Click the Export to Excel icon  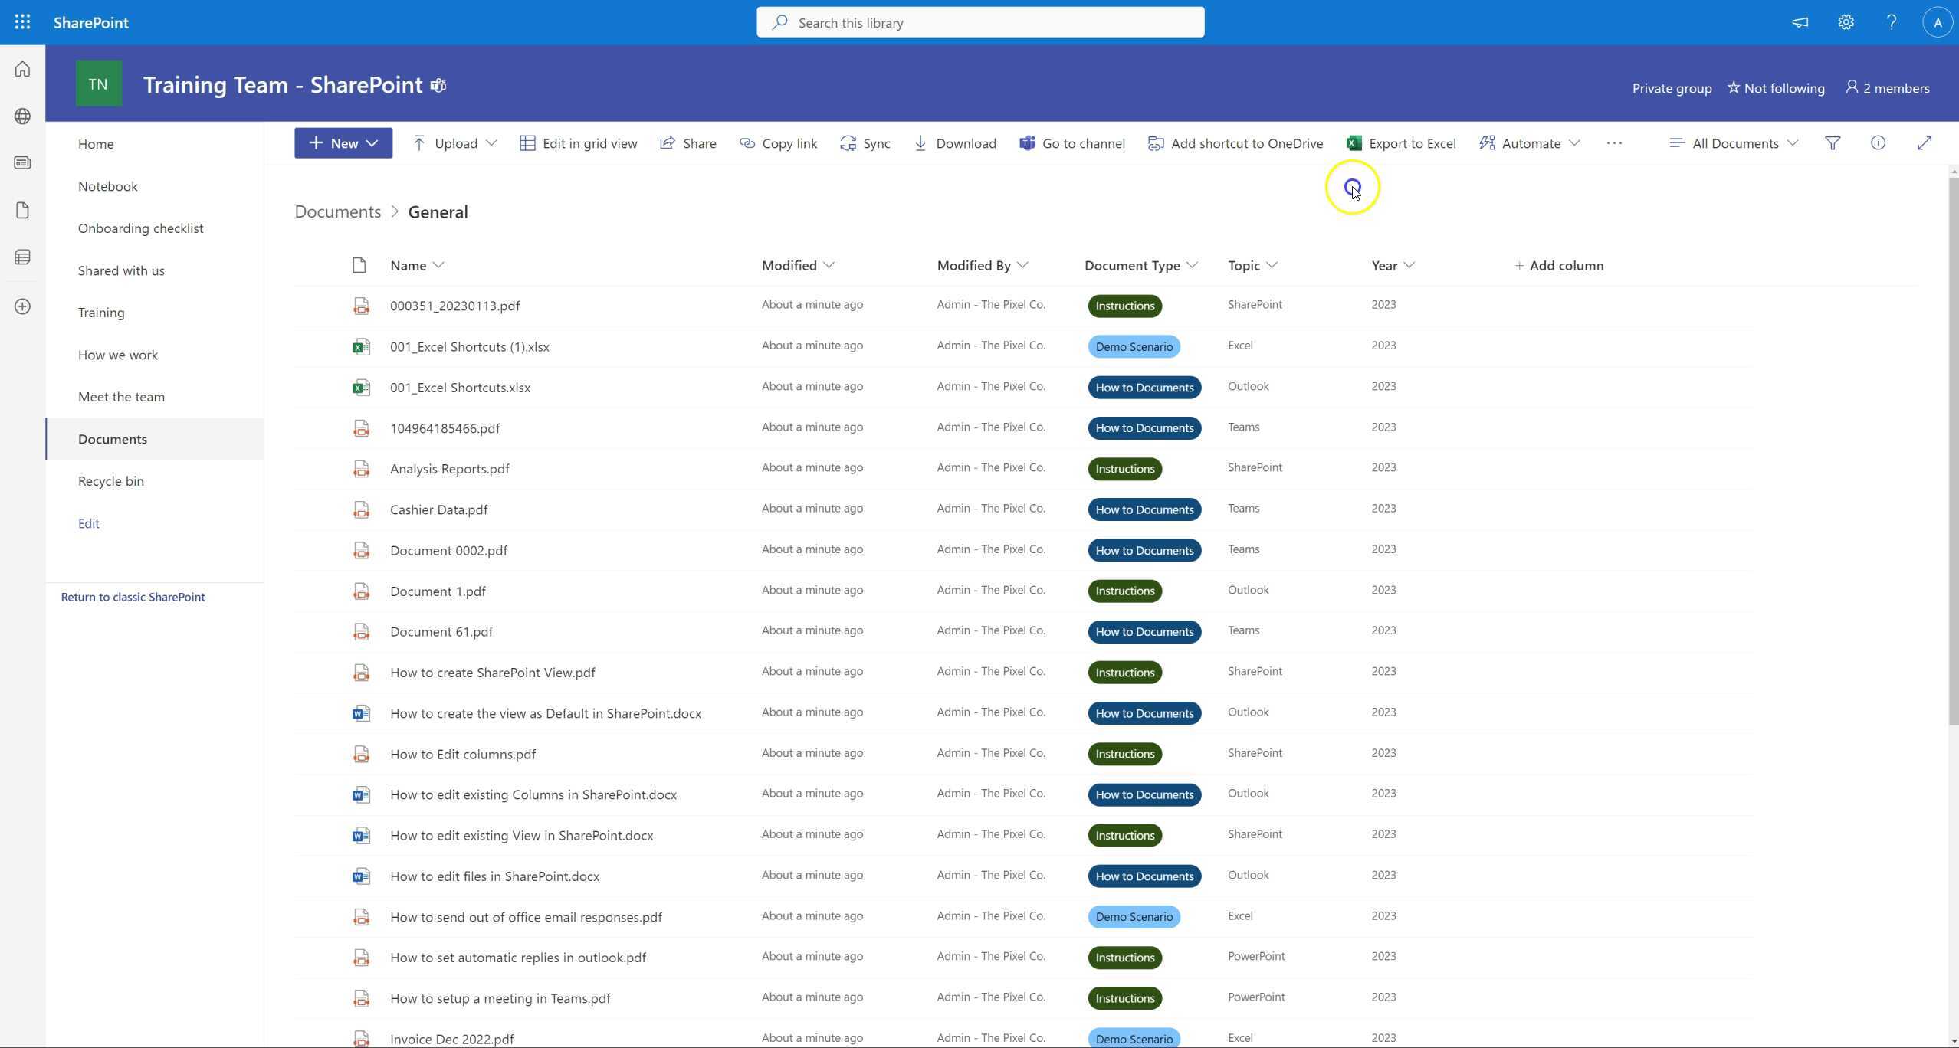pos(1354,143)
